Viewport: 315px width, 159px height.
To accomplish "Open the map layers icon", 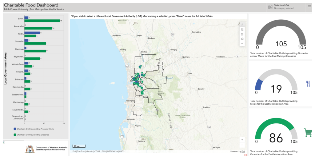I will coord(242,39).
